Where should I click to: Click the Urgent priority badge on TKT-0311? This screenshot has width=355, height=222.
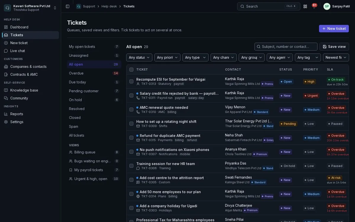coord(311,96)
